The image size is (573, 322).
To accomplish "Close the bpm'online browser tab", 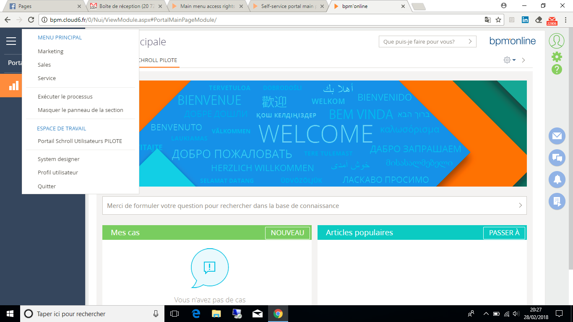I will pos(403,6).
